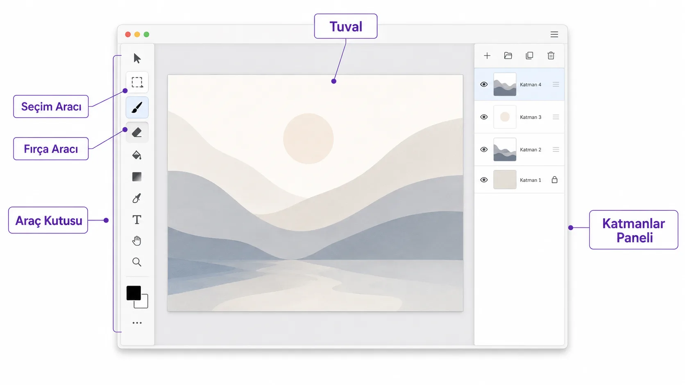Choose the Gradient tool
The height and width of the screenshot is (385, 685).
pos(137,177)
